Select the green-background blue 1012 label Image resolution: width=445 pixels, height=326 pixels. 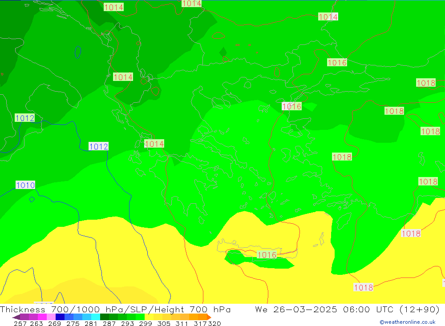pos(24,118)
